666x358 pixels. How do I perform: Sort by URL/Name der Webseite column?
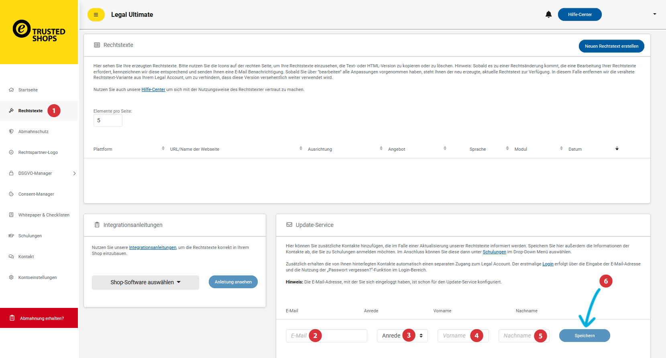click(x=301, y=148)
